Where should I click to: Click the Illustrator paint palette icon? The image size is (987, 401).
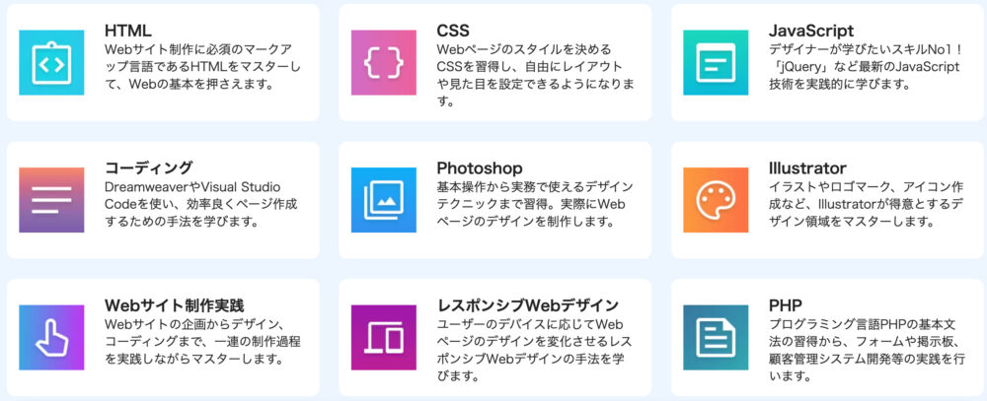[x=716, y=200]
